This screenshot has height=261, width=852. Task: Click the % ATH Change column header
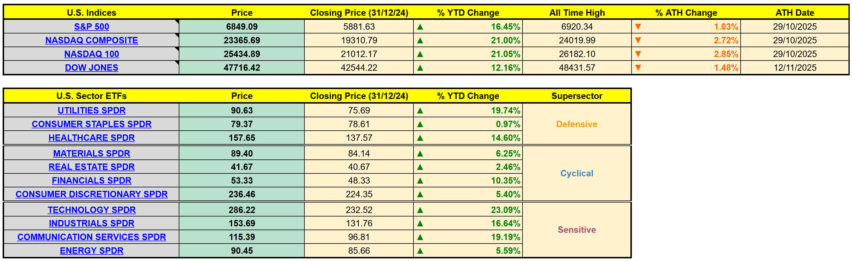(x=686, y=13)
